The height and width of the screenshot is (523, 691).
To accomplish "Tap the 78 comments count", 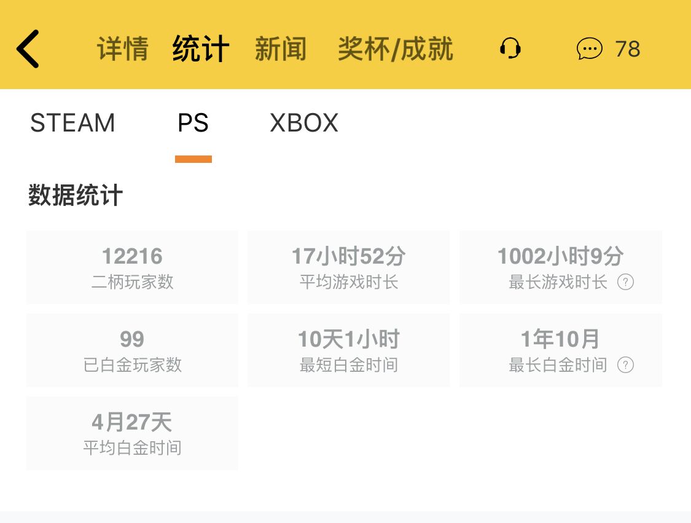I will [628, 49].
